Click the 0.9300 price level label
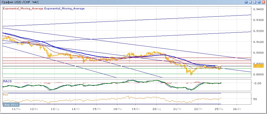The width and height of the screenshot is (267, 114). [x=258, y=20]
